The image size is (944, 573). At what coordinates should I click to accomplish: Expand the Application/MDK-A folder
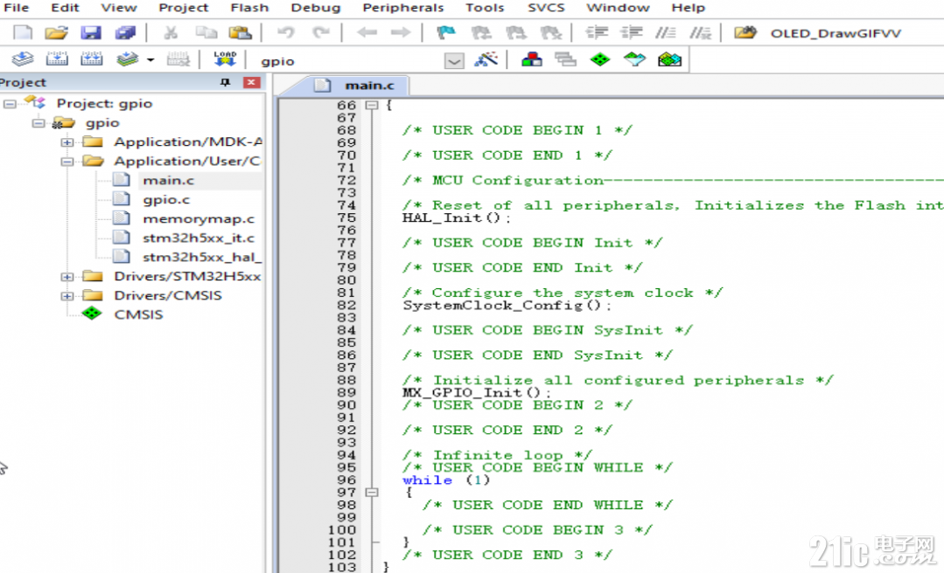67,142
